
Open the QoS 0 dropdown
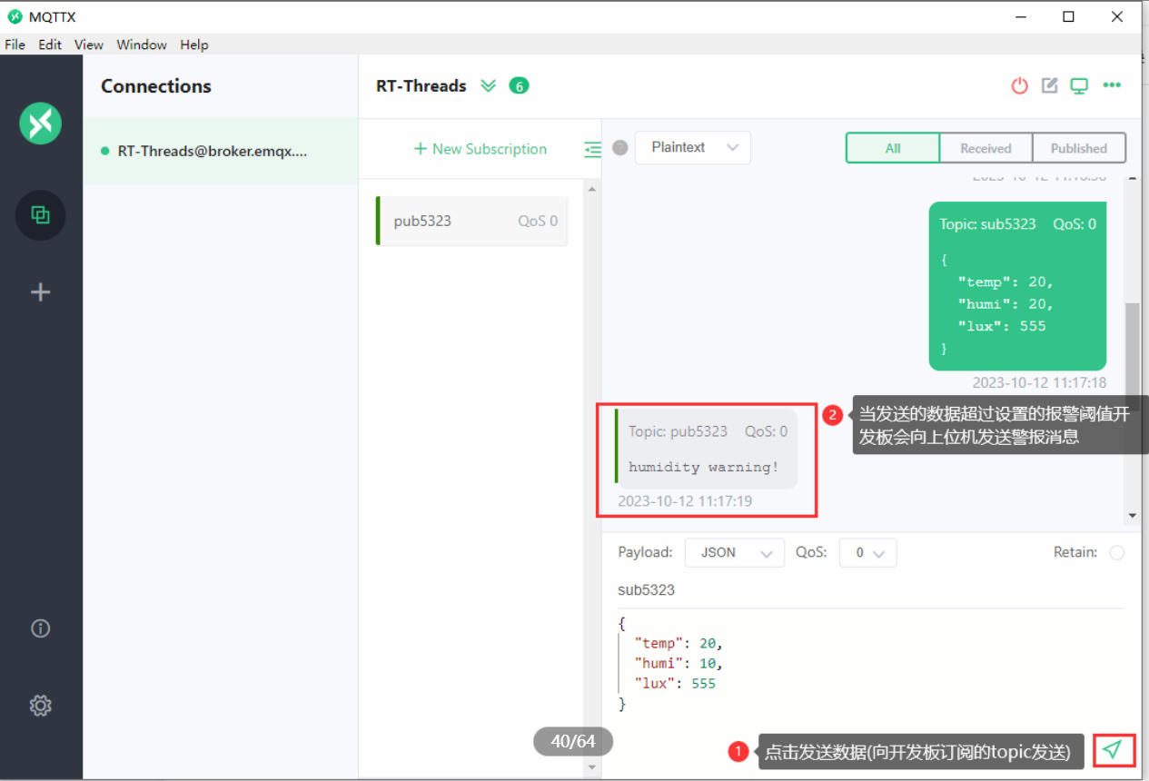pos(868,552)
